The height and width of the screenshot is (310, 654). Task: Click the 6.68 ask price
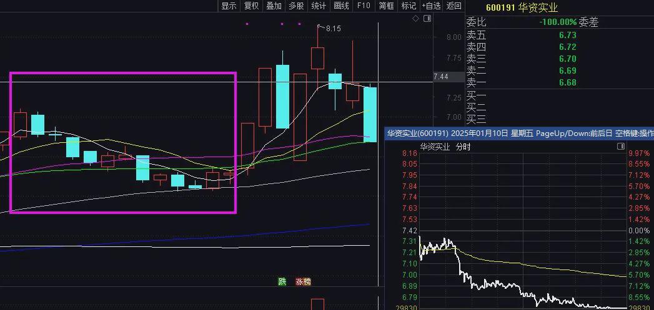568,82
